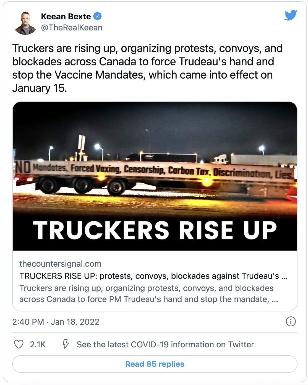Open Keean Bexte's profile photo
The height and width of the screenshot is (385, 308).
(x=25, y=23)
